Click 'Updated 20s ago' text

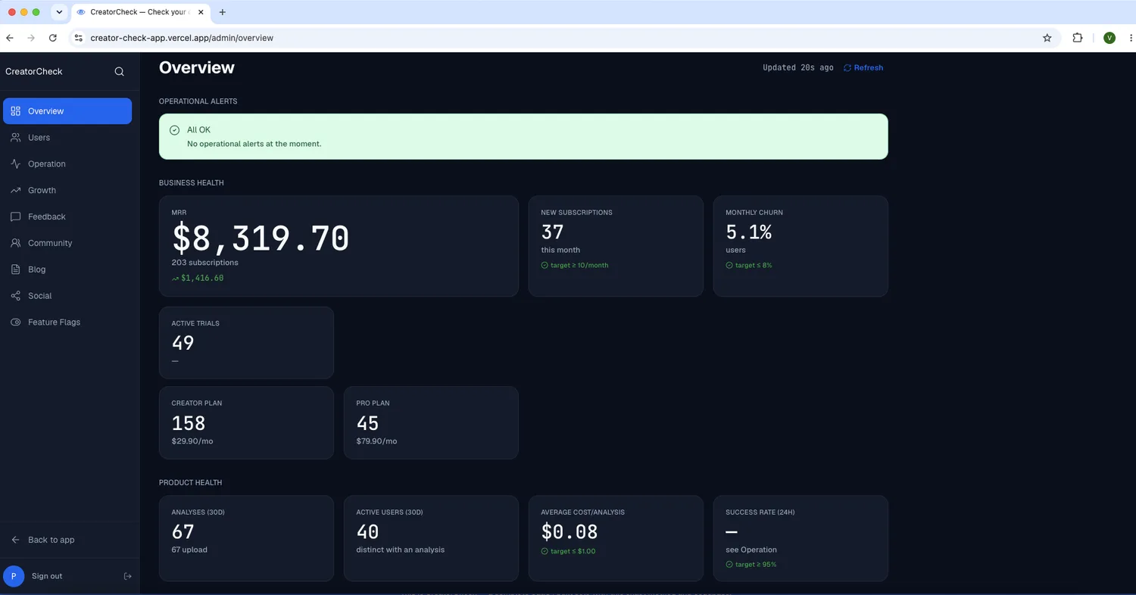click(x=798, y=68)
